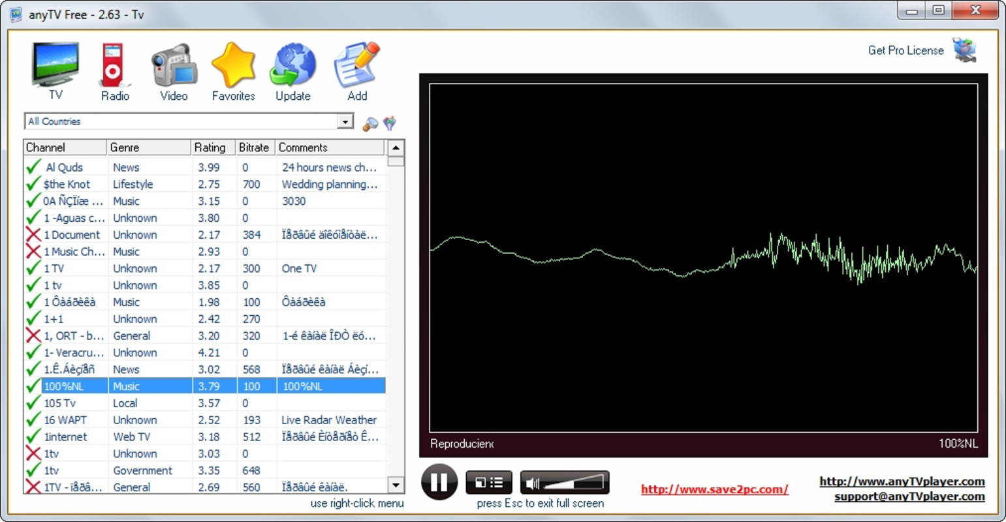Click the One TV comment cell
The image size is (1006, 522).
tap(299, 269)
